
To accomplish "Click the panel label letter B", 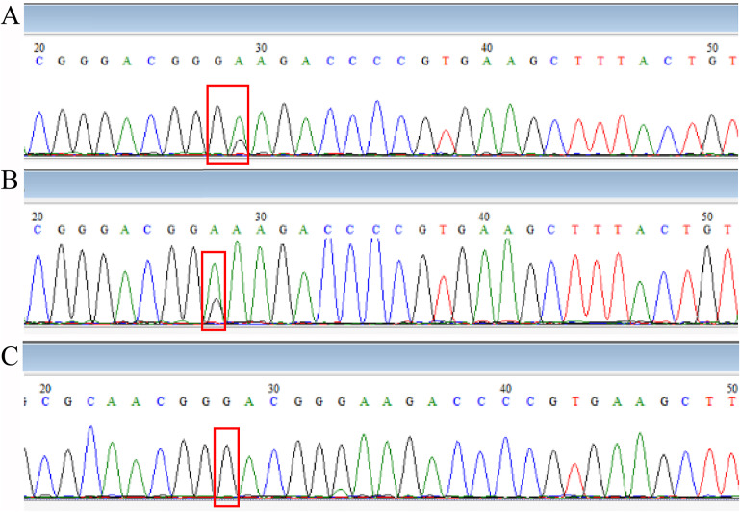I will pyautogui.click(x=10, y=180).
